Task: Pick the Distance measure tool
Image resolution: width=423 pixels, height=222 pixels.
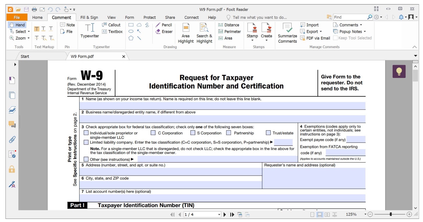Action: pyautogui.click(x=228, y=25)
